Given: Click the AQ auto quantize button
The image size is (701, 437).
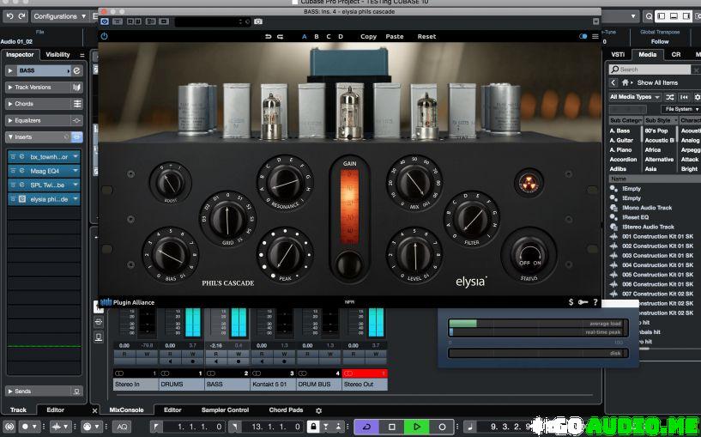Looking at the screenshot, I should [122, 427].
